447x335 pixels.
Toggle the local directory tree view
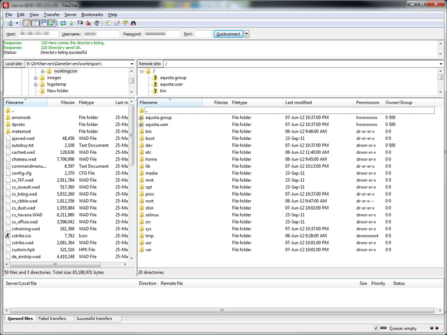tap(35, 23)
